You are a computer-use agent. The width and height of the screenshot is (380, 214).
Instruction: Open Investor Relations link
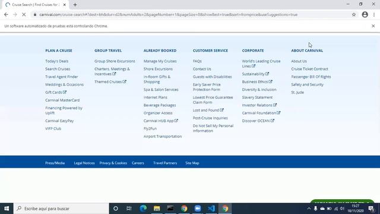point(259,105)
